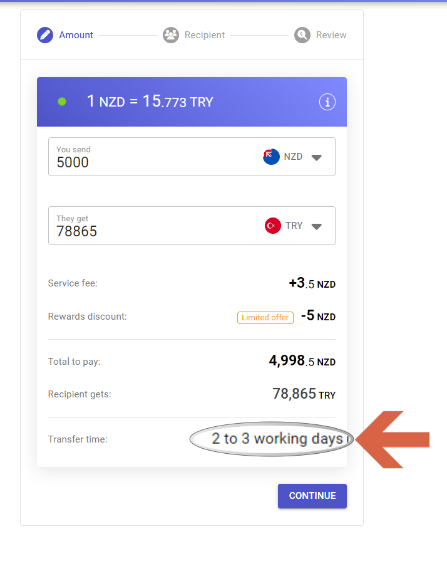Open exchange rate info icon

tap(327, 102)
